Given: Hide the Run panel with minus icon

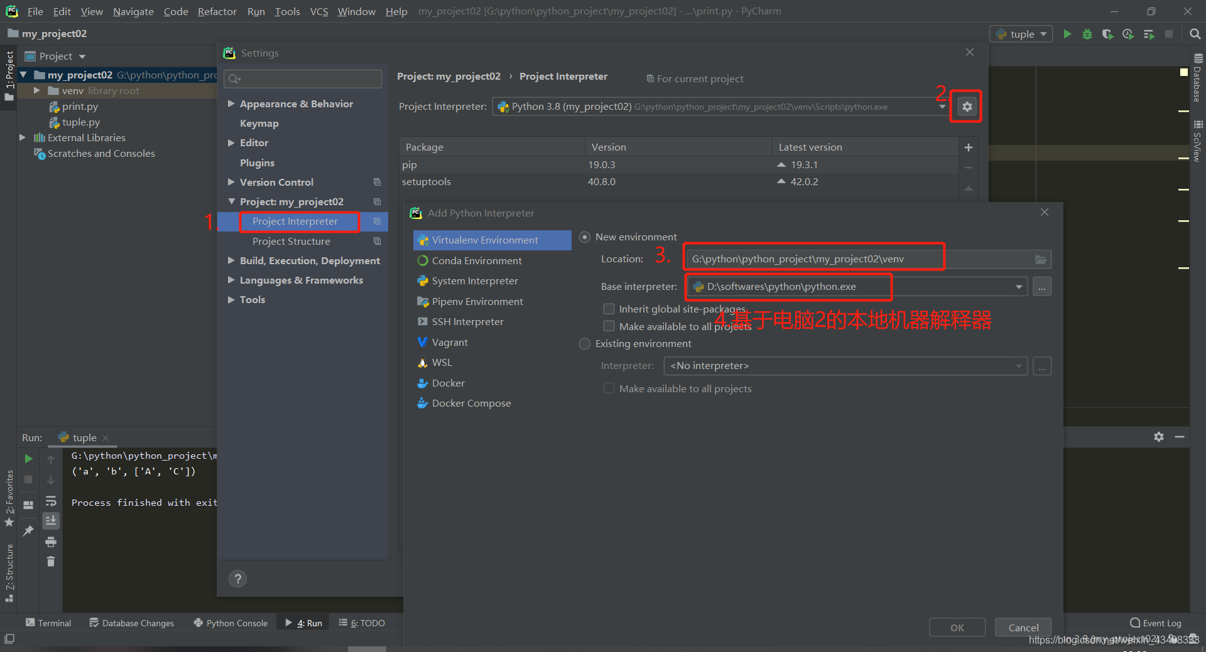Looking at the screenshot, I should click(1180, 437).
